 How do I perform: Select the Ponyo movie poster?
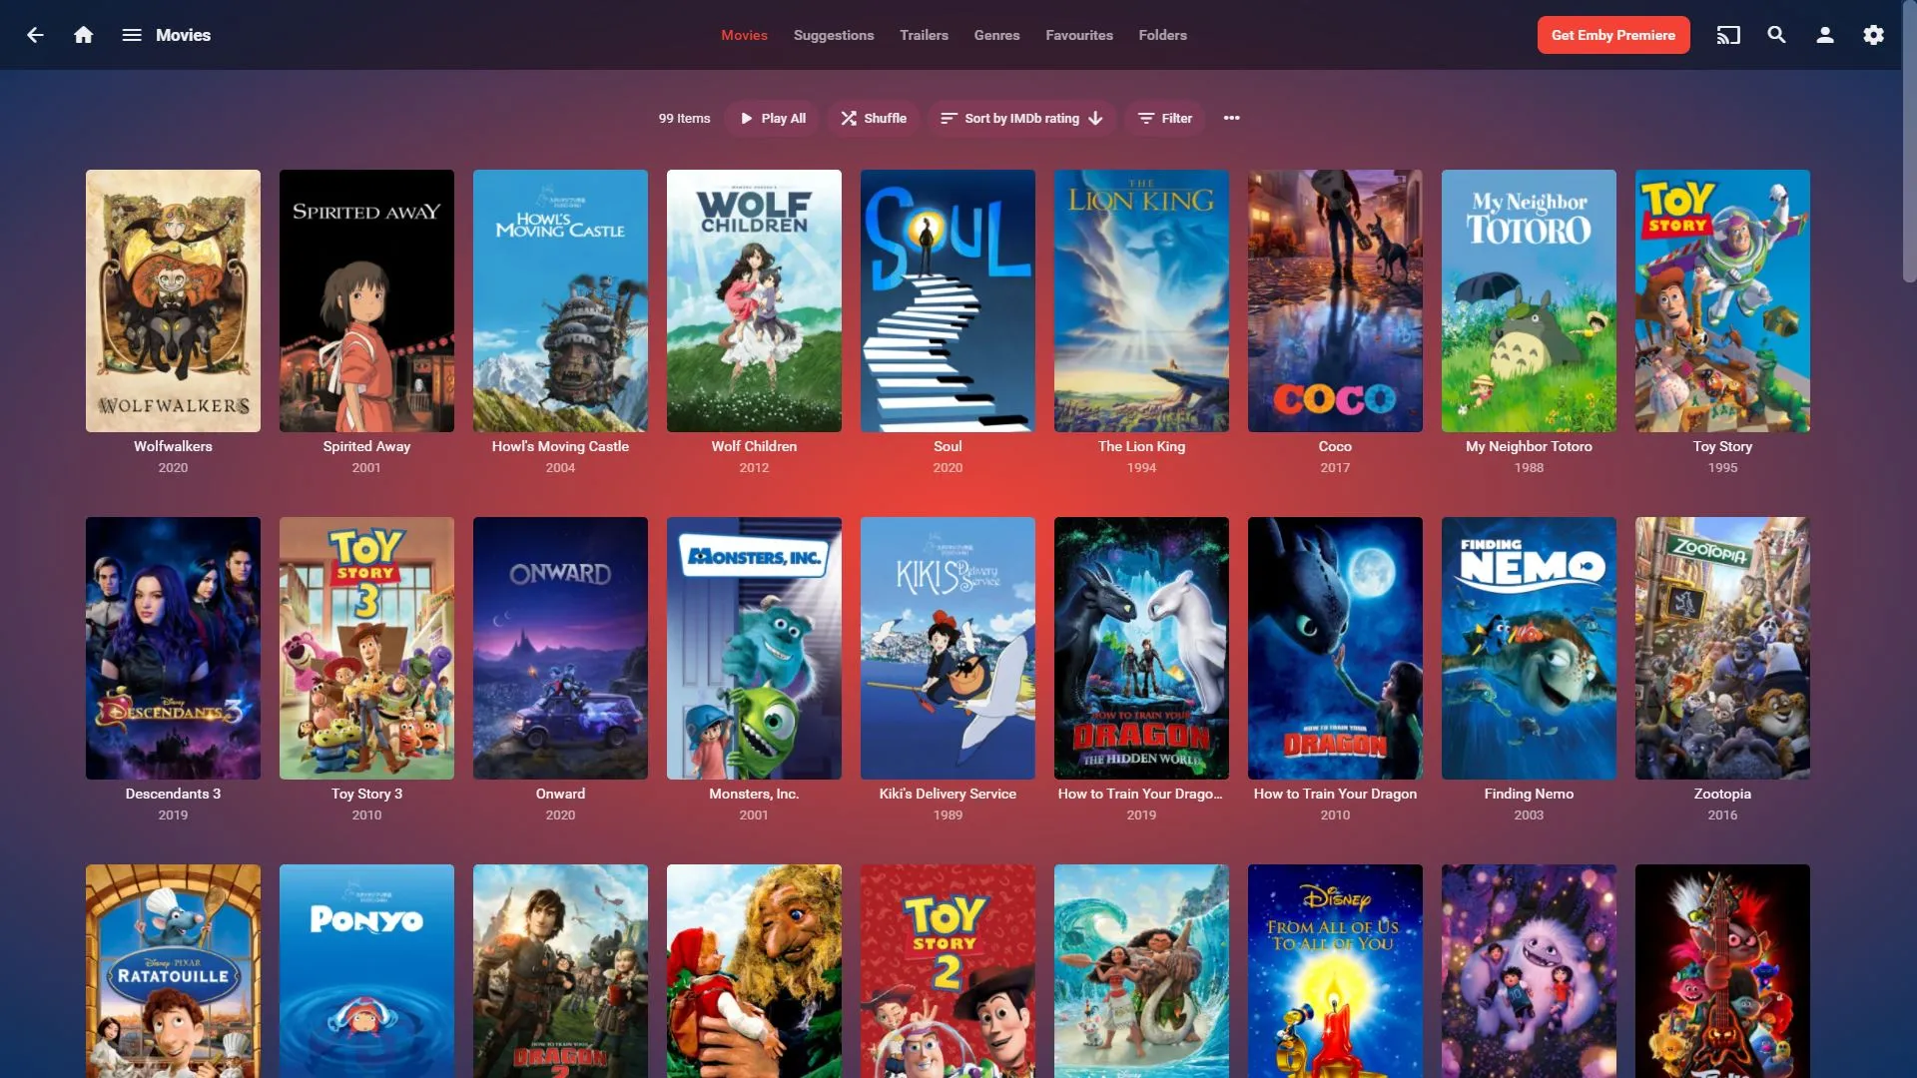pyautogui.click(x=366, y=971)
